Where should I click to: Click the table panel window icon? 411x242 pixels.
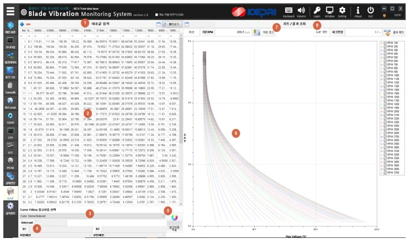[158, 24]
